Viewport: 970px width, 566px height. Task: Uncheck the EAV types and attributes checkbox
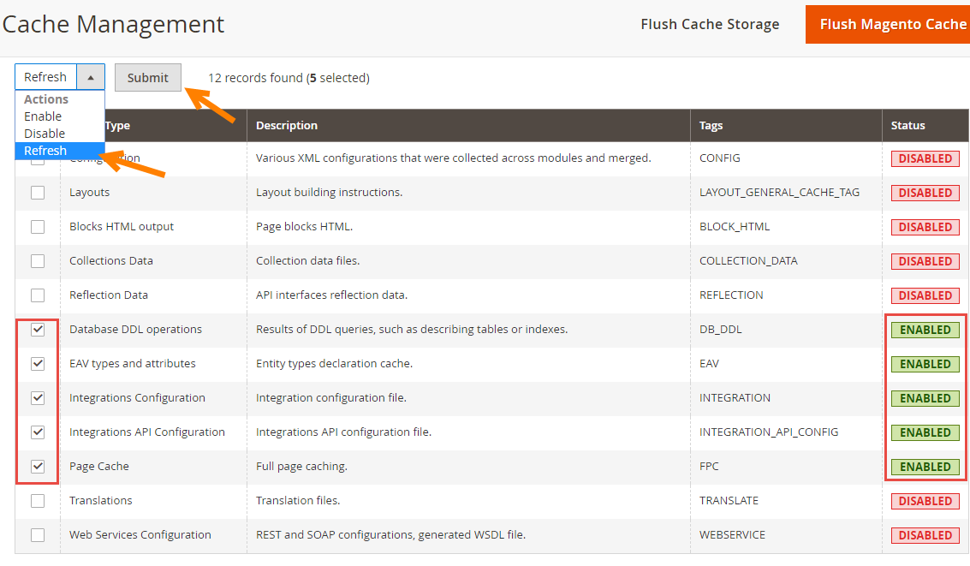(38, 364)
